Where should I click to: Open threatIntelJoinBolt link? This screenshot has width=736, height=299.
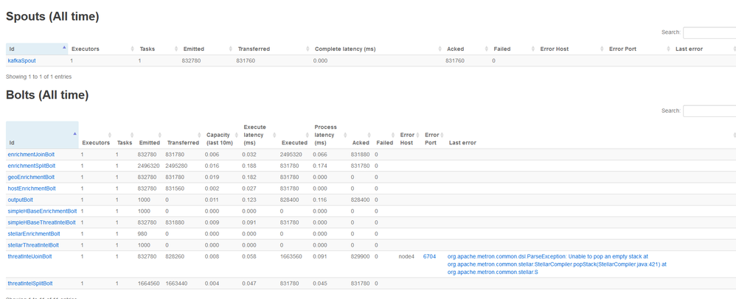tap(29, 256)
